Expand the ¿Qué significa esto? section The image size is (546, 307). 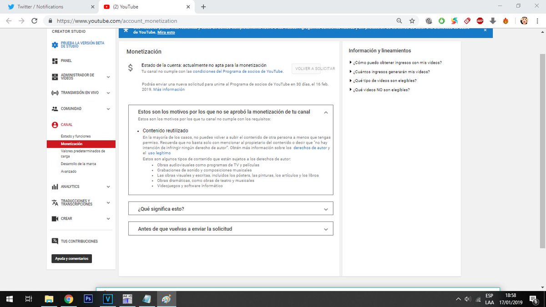(231, 209)
